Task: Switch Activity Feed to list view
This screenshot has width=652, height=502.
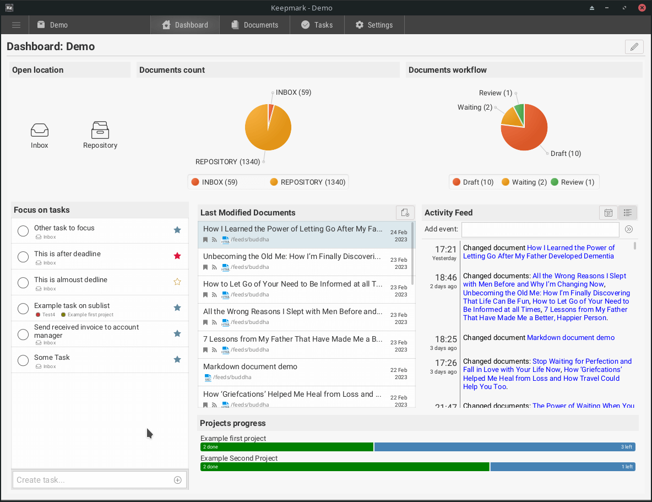Action: click(x=628, y=213)
